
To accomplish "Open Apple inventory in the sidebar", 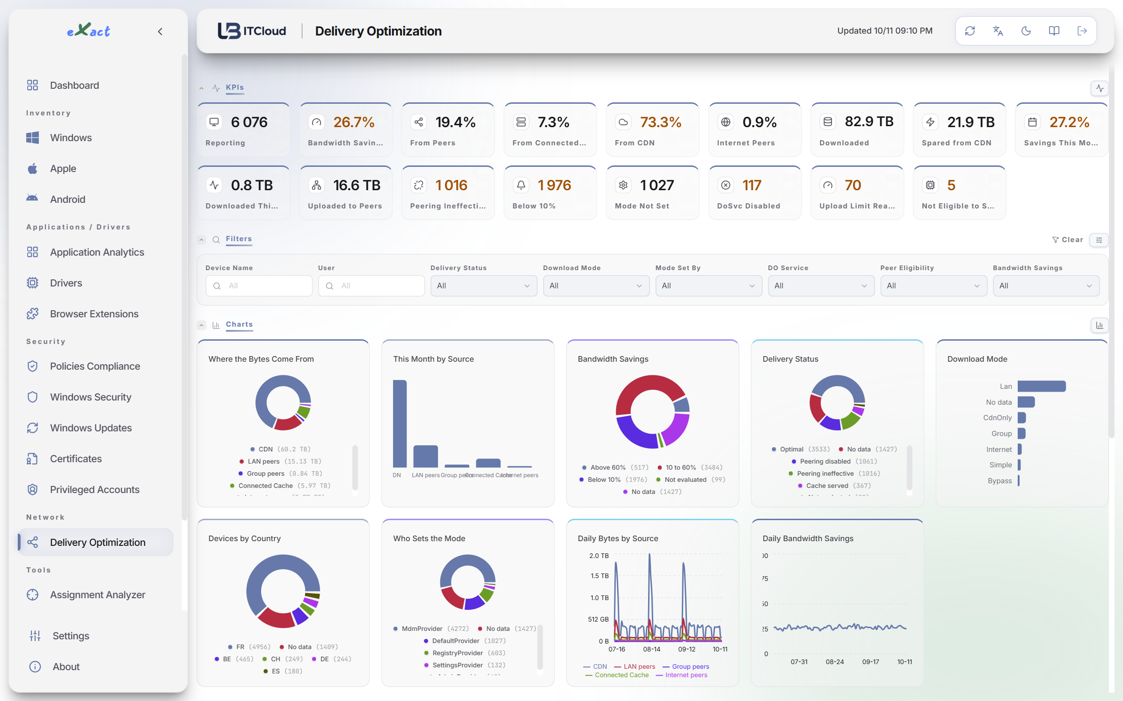I will tap(95, 168).
